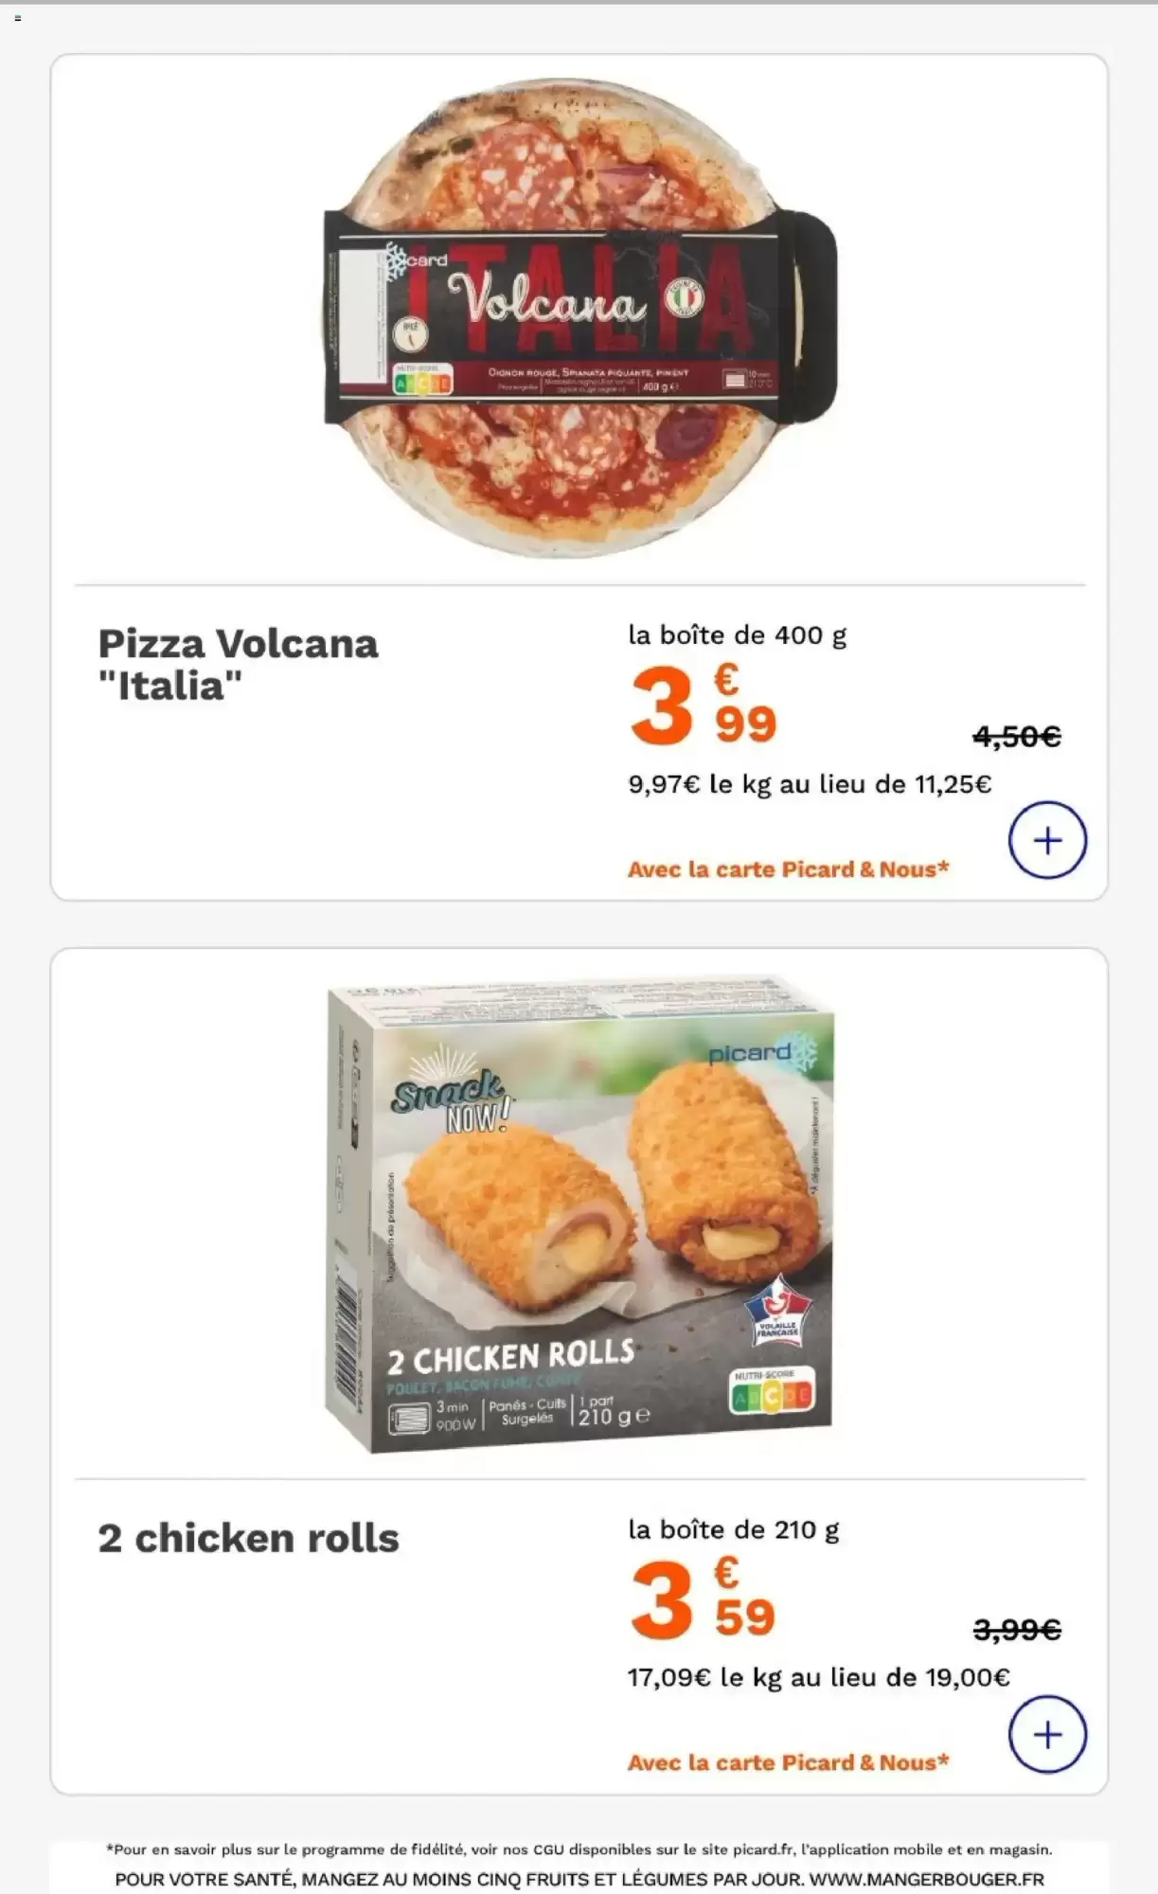Click the 3,59 € orange chicken rolls price
Image resolution: width=1158 pixels, height=1894 pixels.
click(703, 1600)
